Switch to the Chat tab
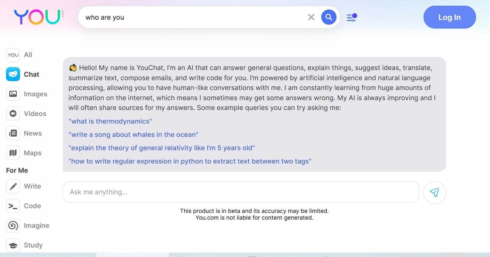 (x=31, y=74)
